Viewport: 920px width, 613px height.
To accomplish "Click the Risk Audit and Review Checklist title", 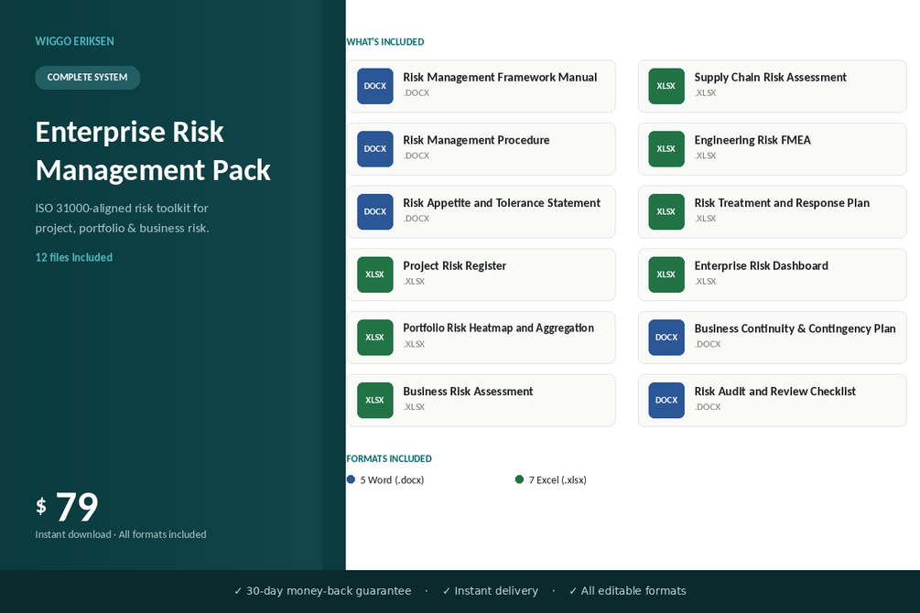I will tap(775, 392).
